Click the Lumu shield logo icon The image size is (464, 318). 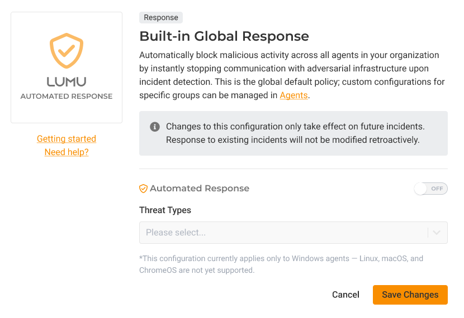[67, 51]
